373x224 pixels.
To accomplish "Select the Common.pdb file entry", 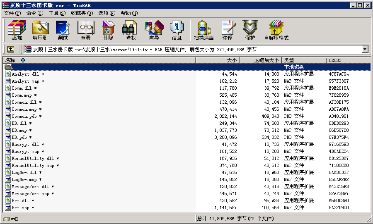I will (24, 116).
